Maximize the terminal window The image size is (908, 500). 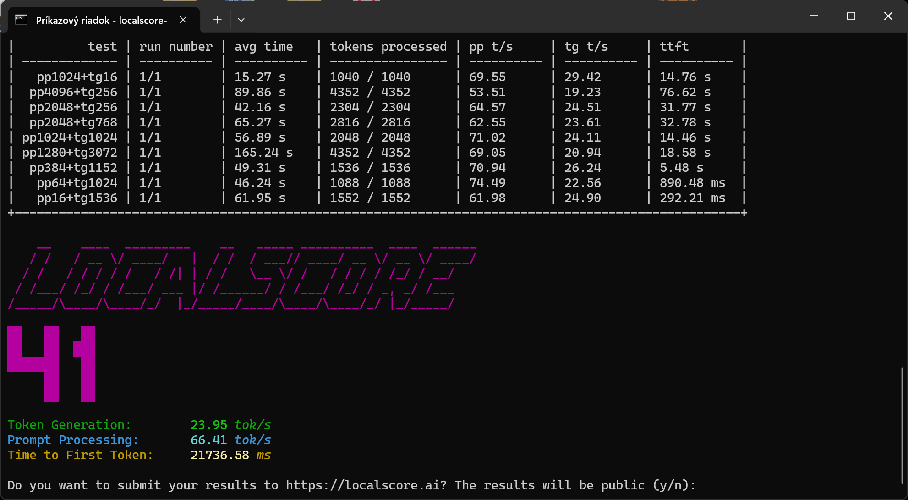pyautogui.click(x=851, y=16)
